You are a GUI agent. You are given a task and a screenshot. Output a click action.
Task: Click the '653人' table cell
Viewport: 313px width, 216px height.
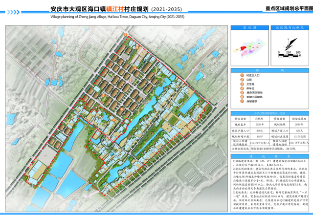[x=299, y=131]
